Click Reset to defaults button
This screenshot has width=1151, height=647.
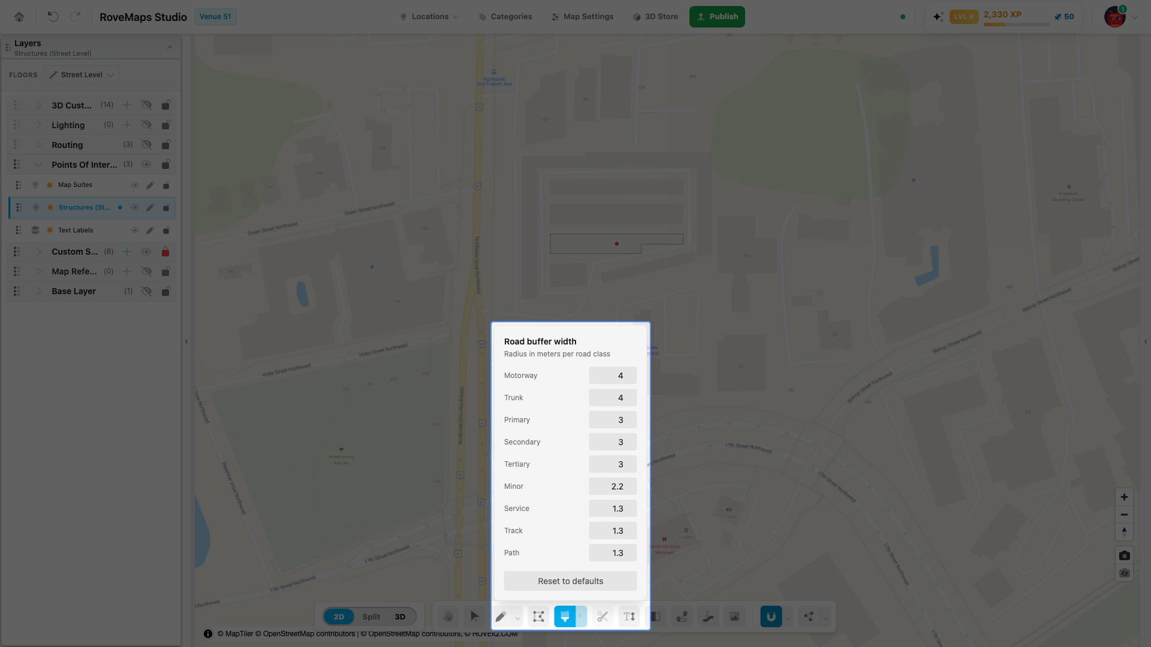coord(570,581)
